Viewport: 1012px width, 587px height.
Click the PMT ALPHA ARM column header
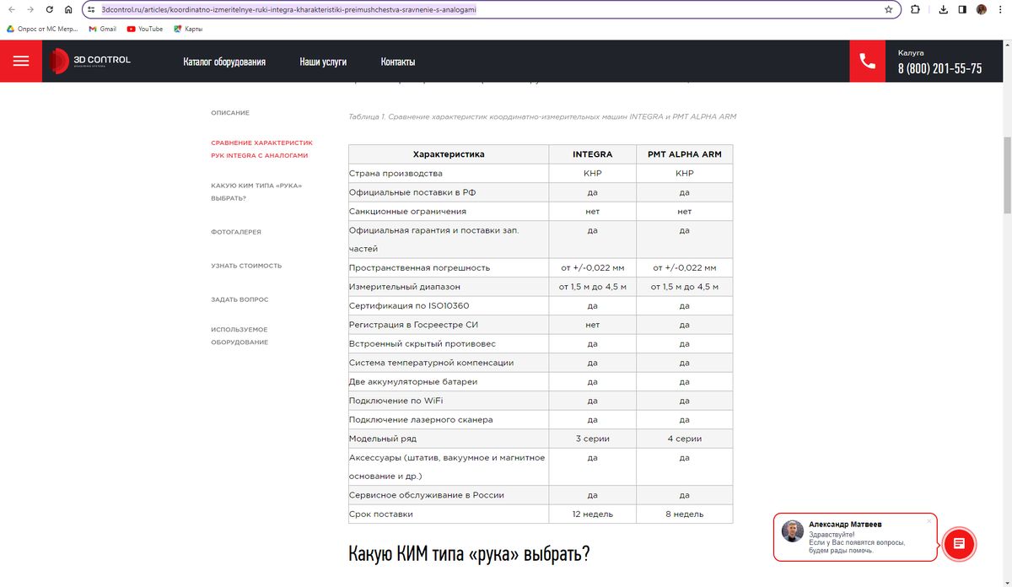(684, 154)
